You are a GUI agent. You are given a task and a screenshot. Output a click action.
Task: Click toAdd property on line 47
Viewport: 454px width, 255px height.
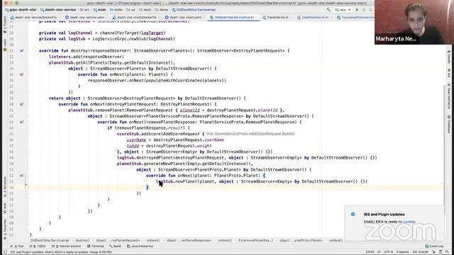pos(133,146)
